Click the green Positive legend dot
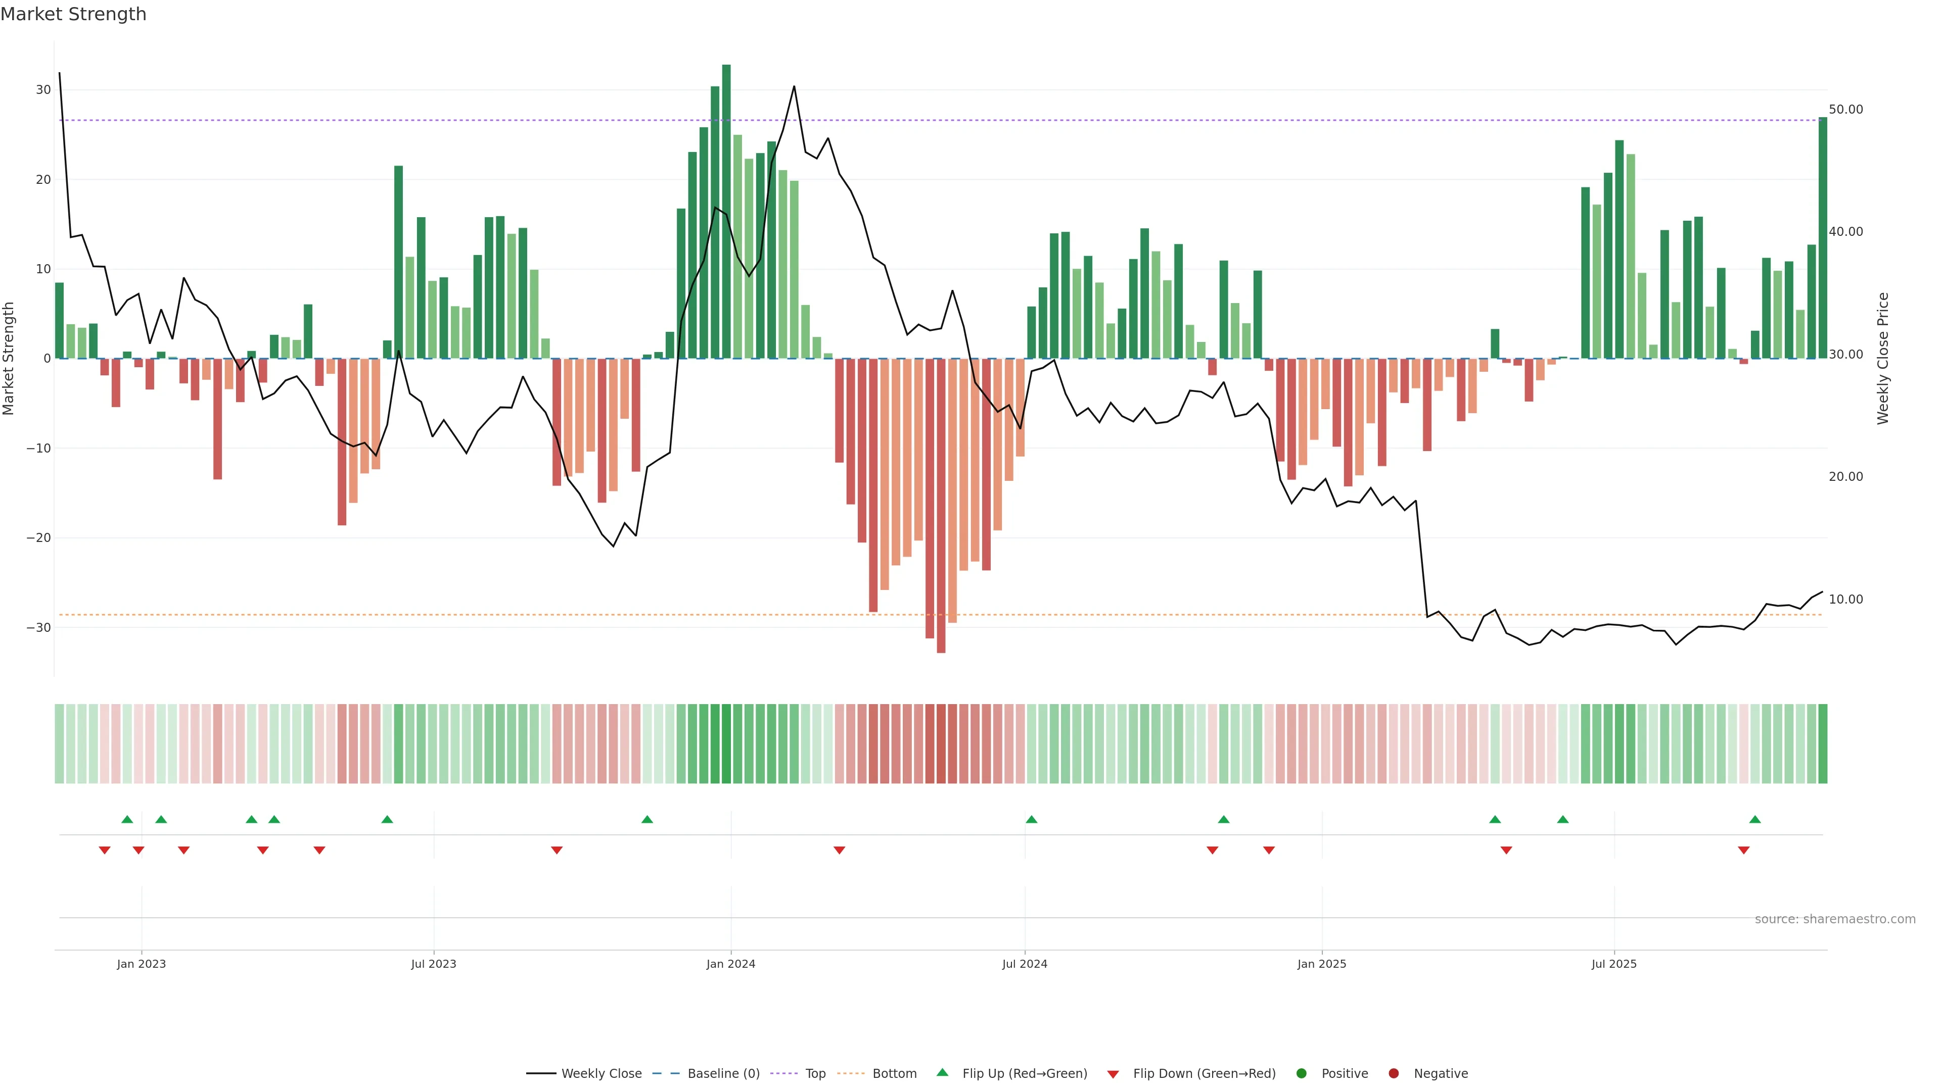The height and width of the screenshot is (1091, 1941). click(x=1301, y=1074)
